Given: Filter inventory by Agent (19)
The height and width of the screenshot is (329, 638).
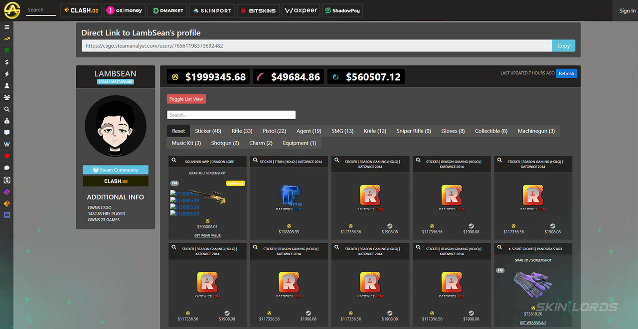Looking at the screenshot, I should [309, 131].
